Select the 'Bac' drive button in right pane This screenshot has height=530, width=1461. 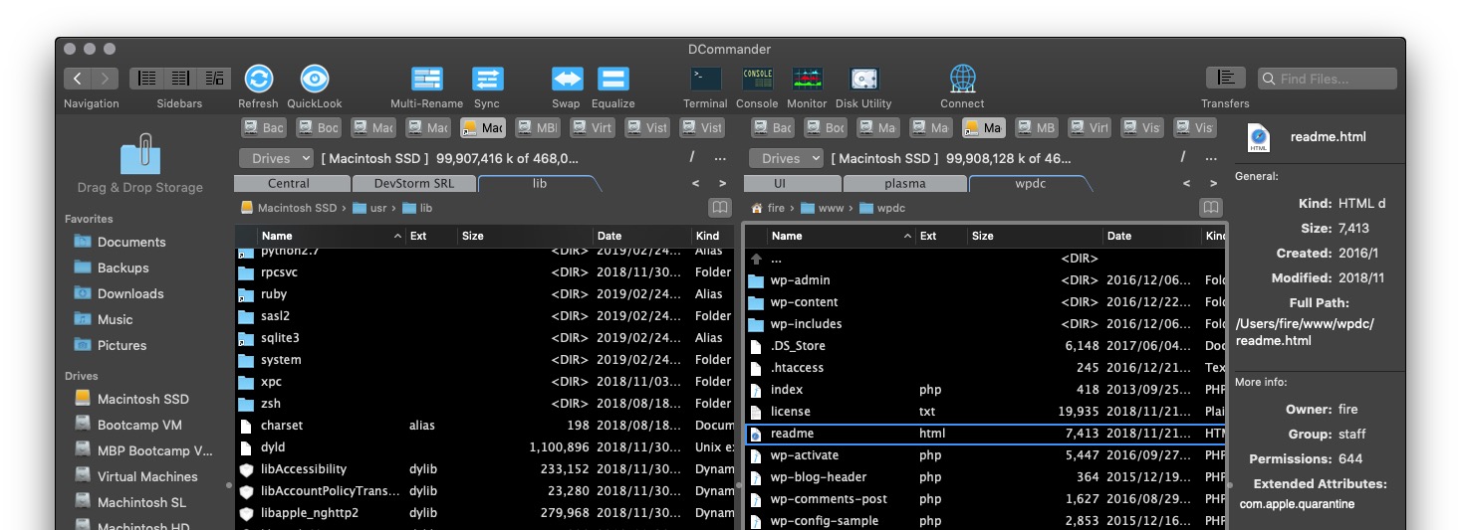pyautogui.click(x=773, y=127)
